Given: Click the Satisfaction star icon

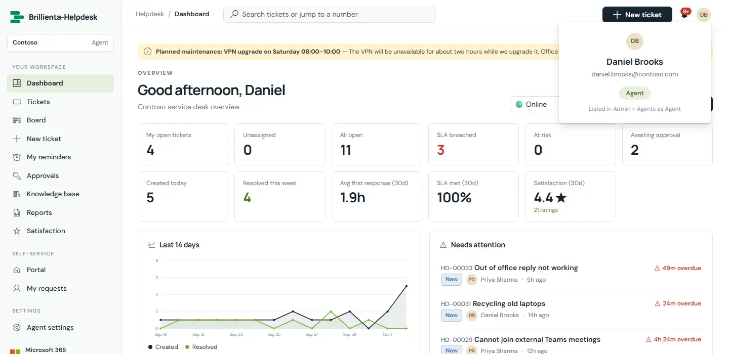Looking at the screenshot, I should [17, 231].
